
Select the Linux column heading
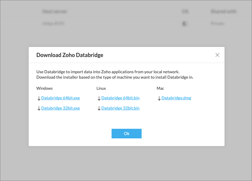[101, 88]
